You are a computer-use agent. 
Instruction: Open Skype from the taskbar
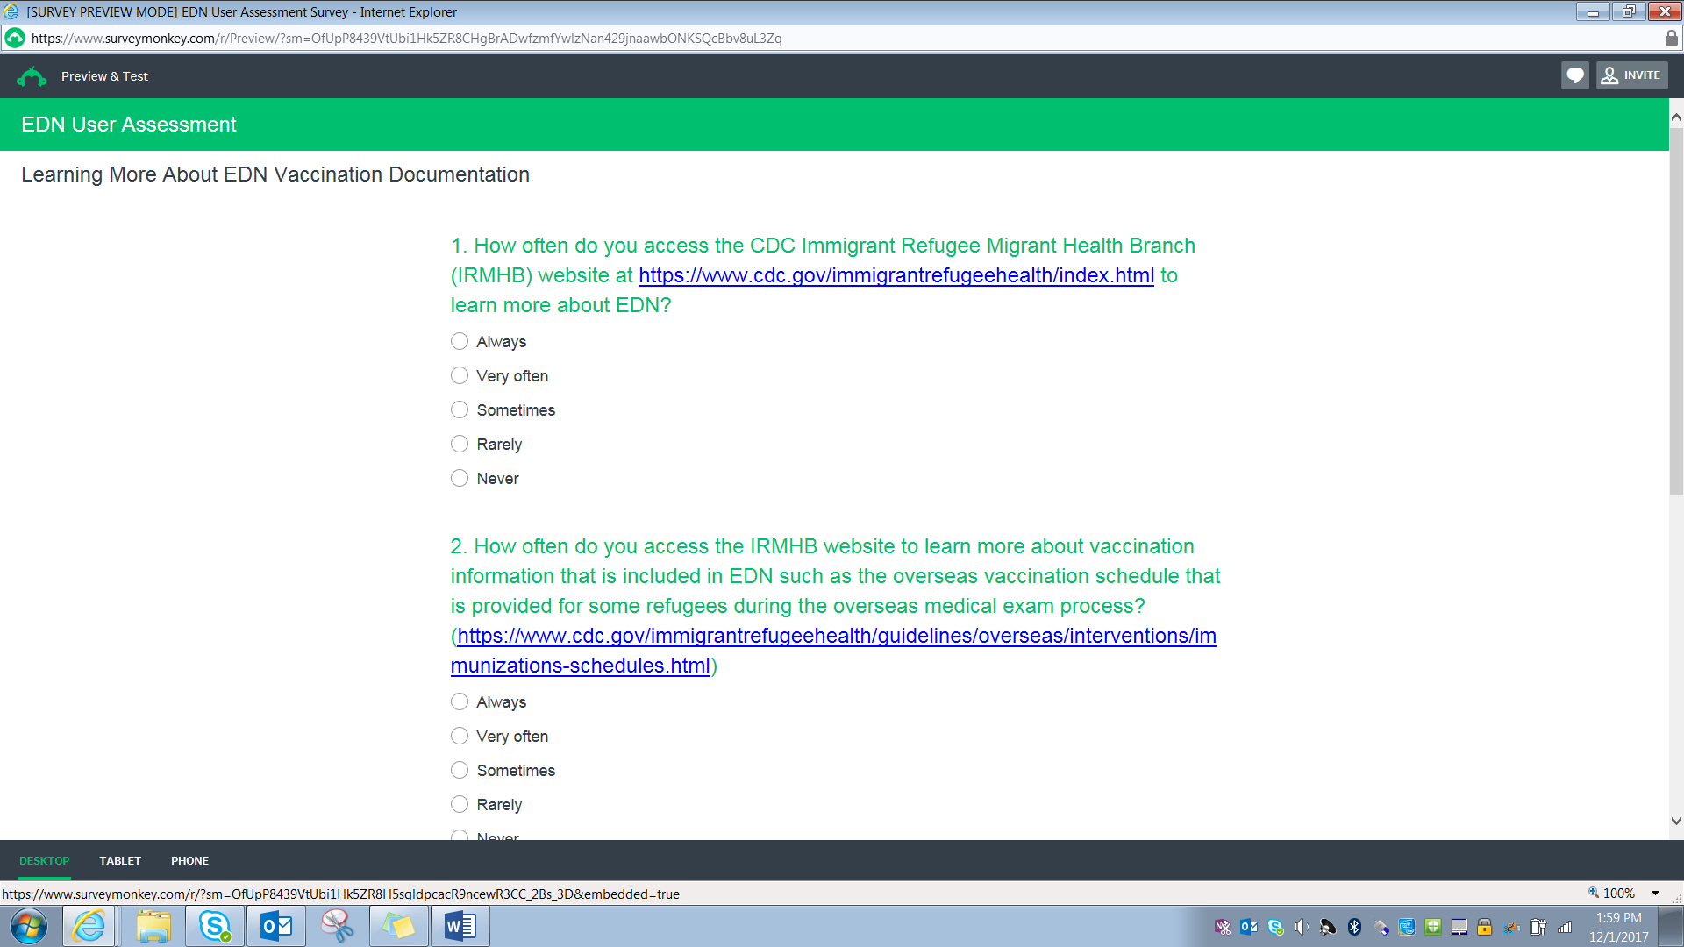pos(214,926)
